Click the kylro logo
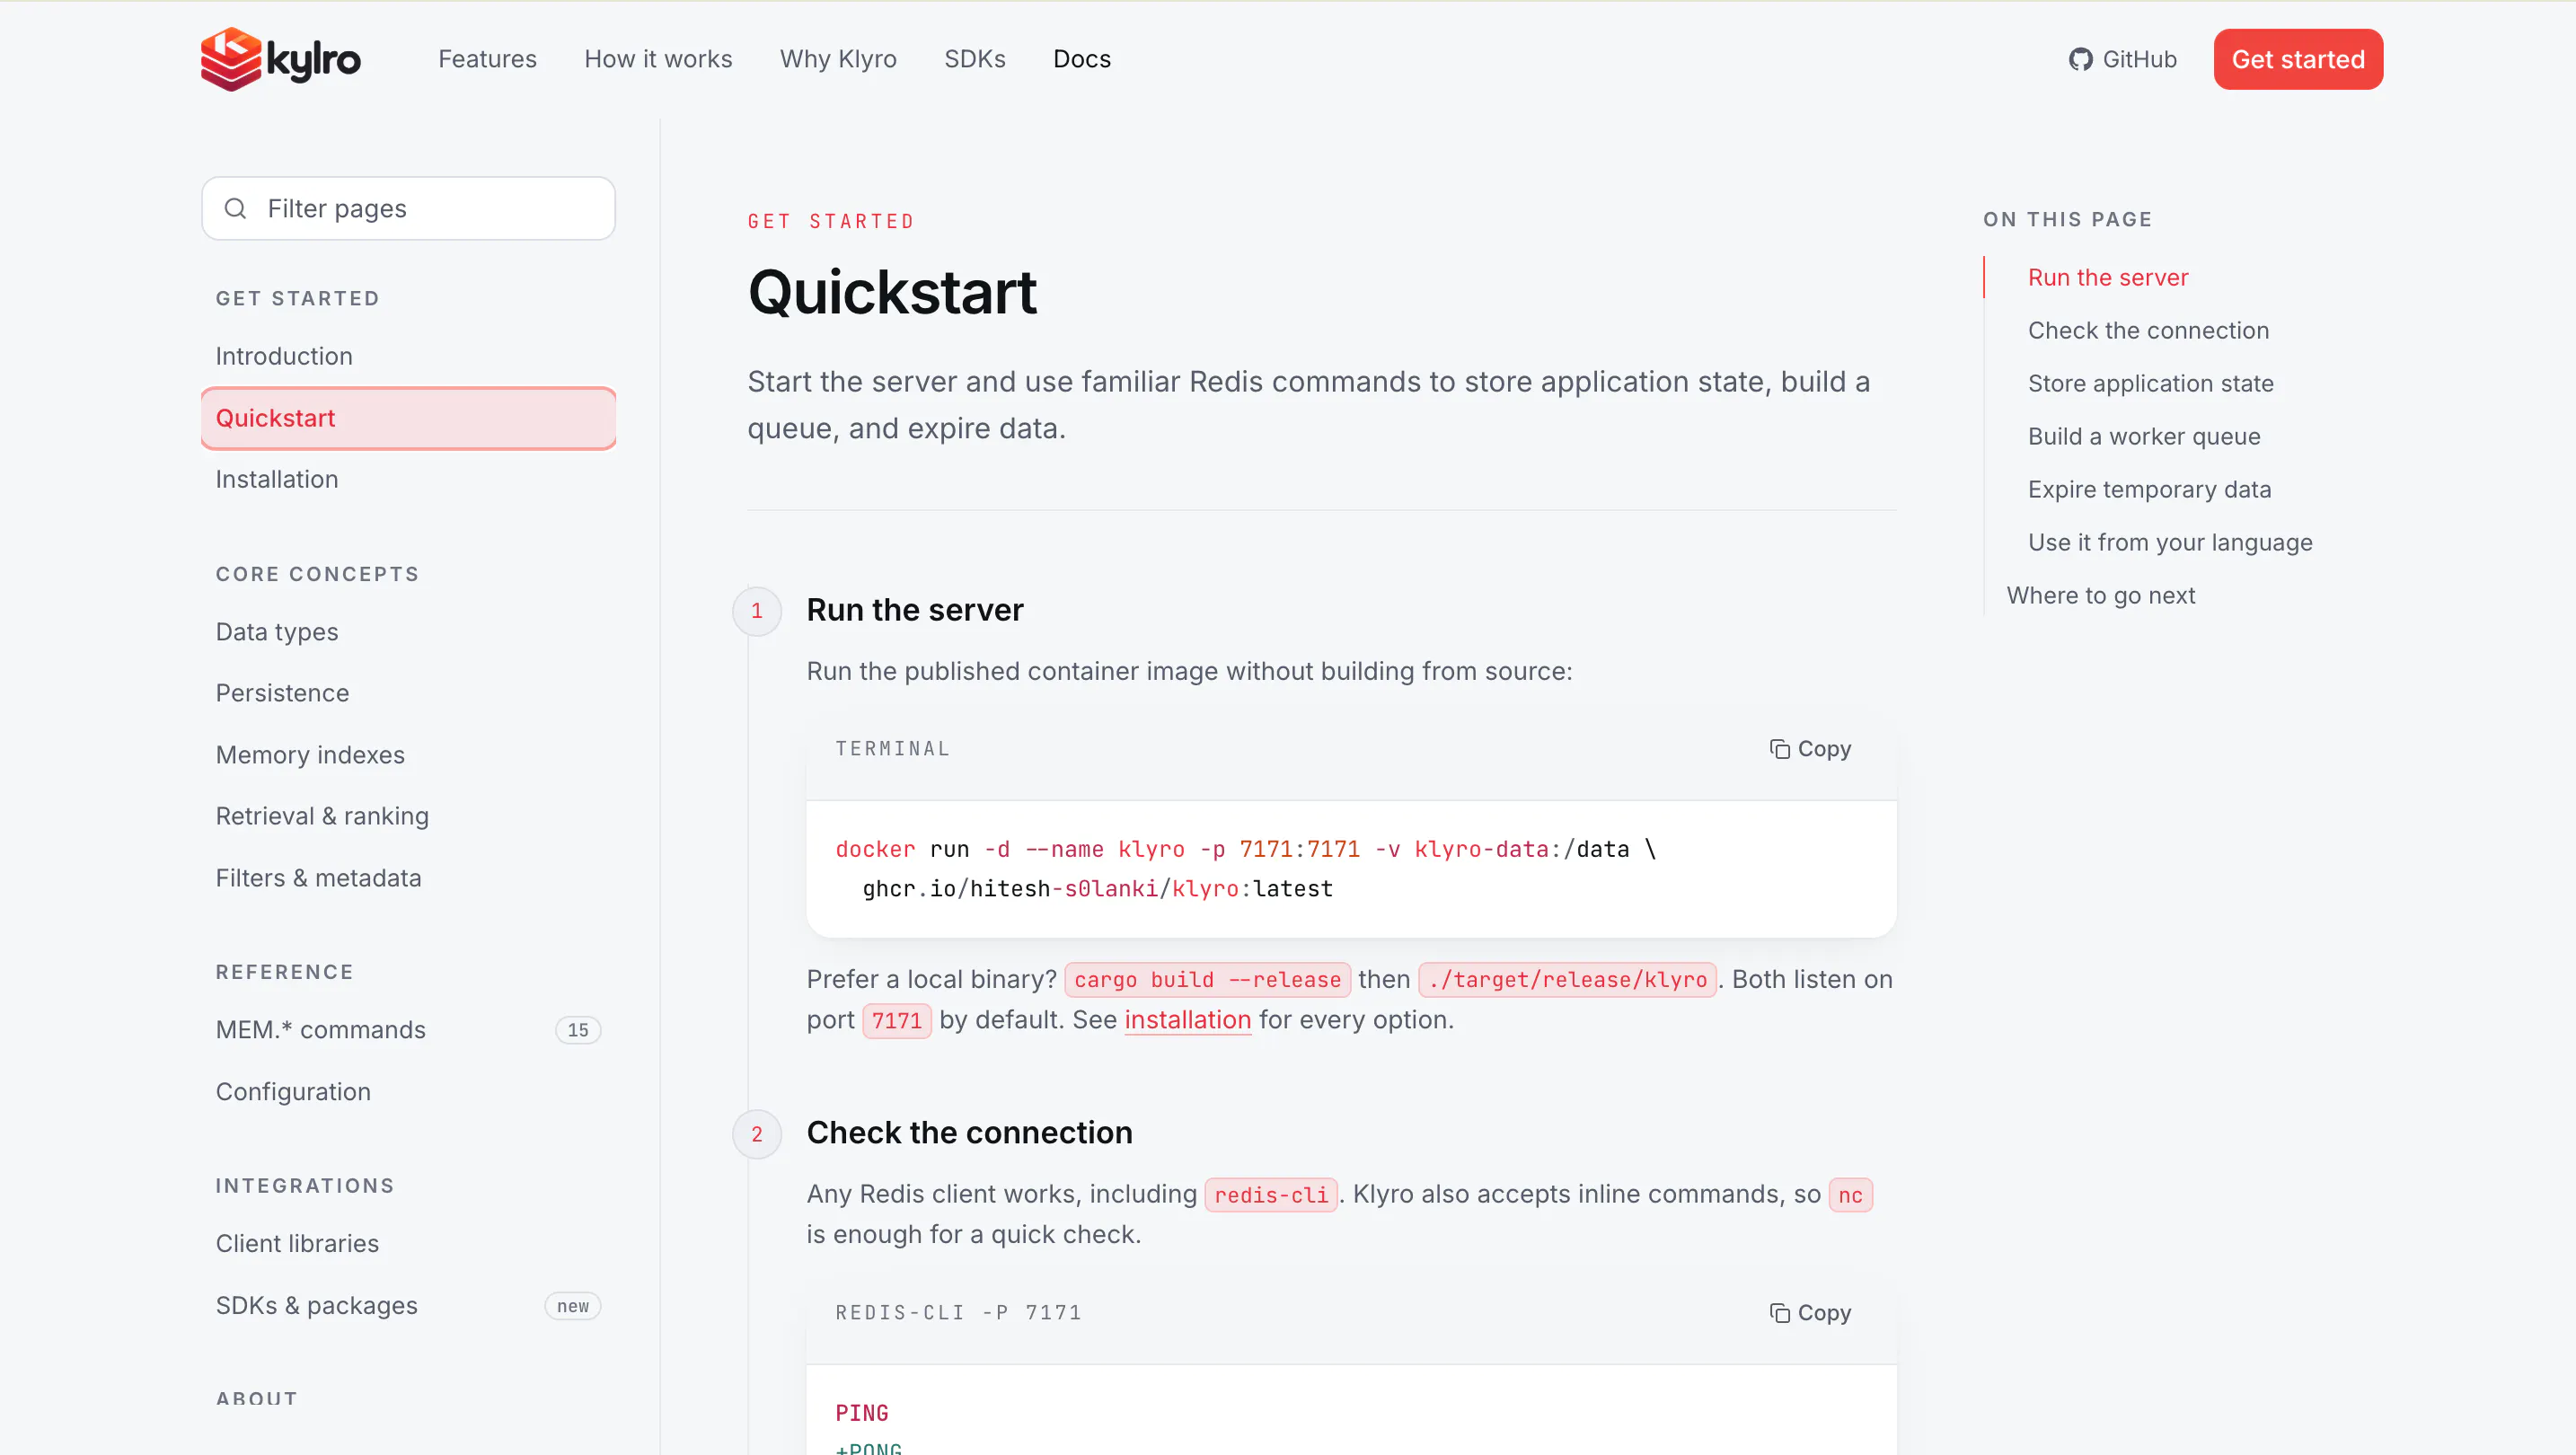Image resolution: width=2576 pixels, height=1455 pixels. click(280, 59)
